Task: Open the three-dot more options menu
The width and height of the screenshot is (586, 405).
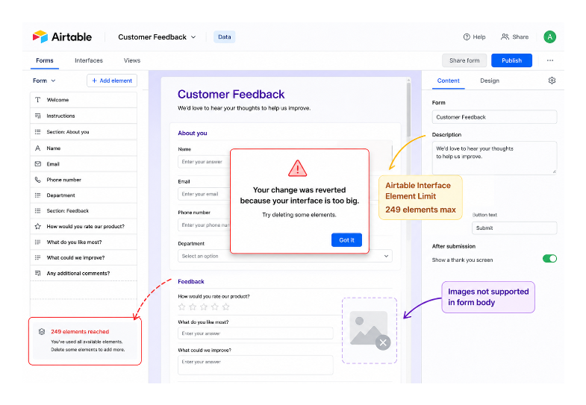Action: click(550, 60)
